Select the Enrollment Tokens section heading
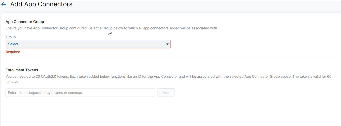Viewport: 341px width, 126px height. pos(22,70)
